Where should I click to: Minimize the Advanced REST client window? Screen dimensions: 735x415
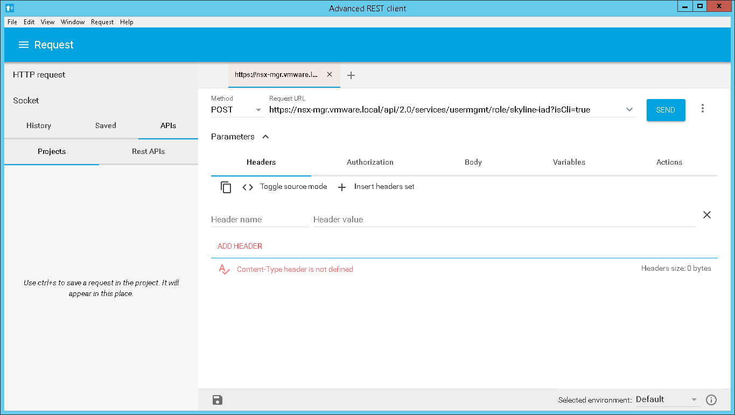tap(684, 6)
